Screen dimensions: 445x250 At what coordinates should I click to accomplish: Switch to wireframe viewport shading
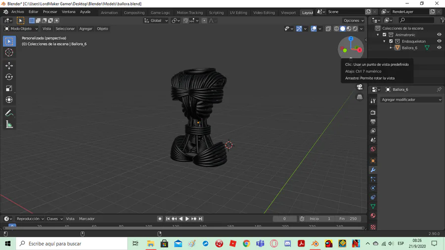[x=336, y=29]
